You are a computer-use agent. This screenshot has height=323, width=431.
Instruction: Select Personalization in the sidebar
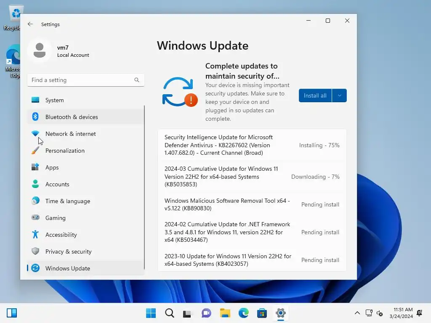pyautogui.click(x=85, y=151)
